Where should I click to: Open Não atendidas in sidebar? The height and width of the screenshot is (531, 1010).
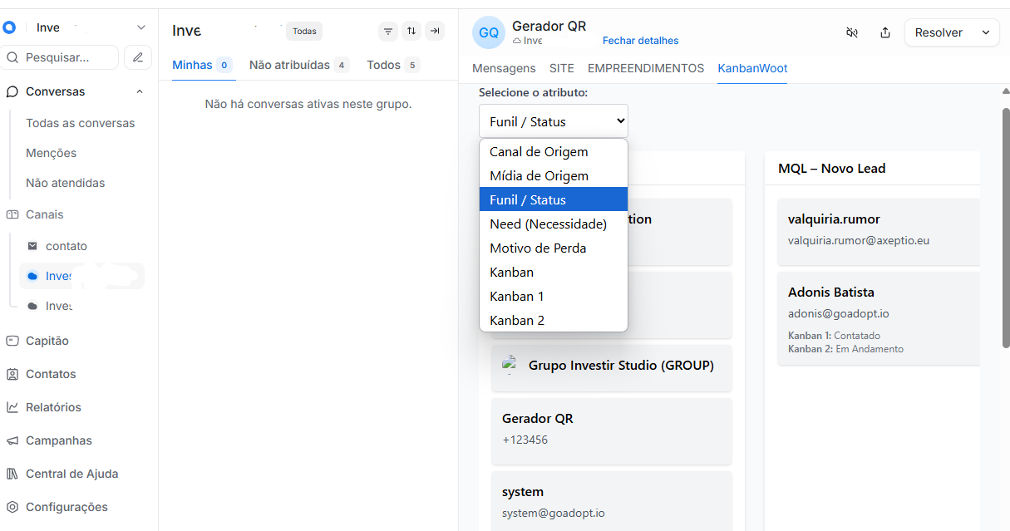[66, 183]
